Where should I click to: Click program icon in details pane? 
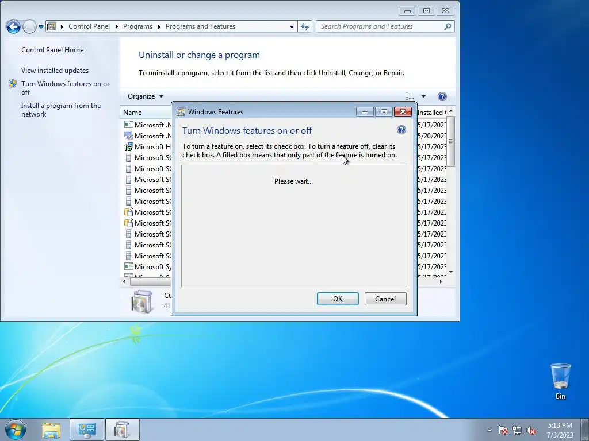[142, 301]
